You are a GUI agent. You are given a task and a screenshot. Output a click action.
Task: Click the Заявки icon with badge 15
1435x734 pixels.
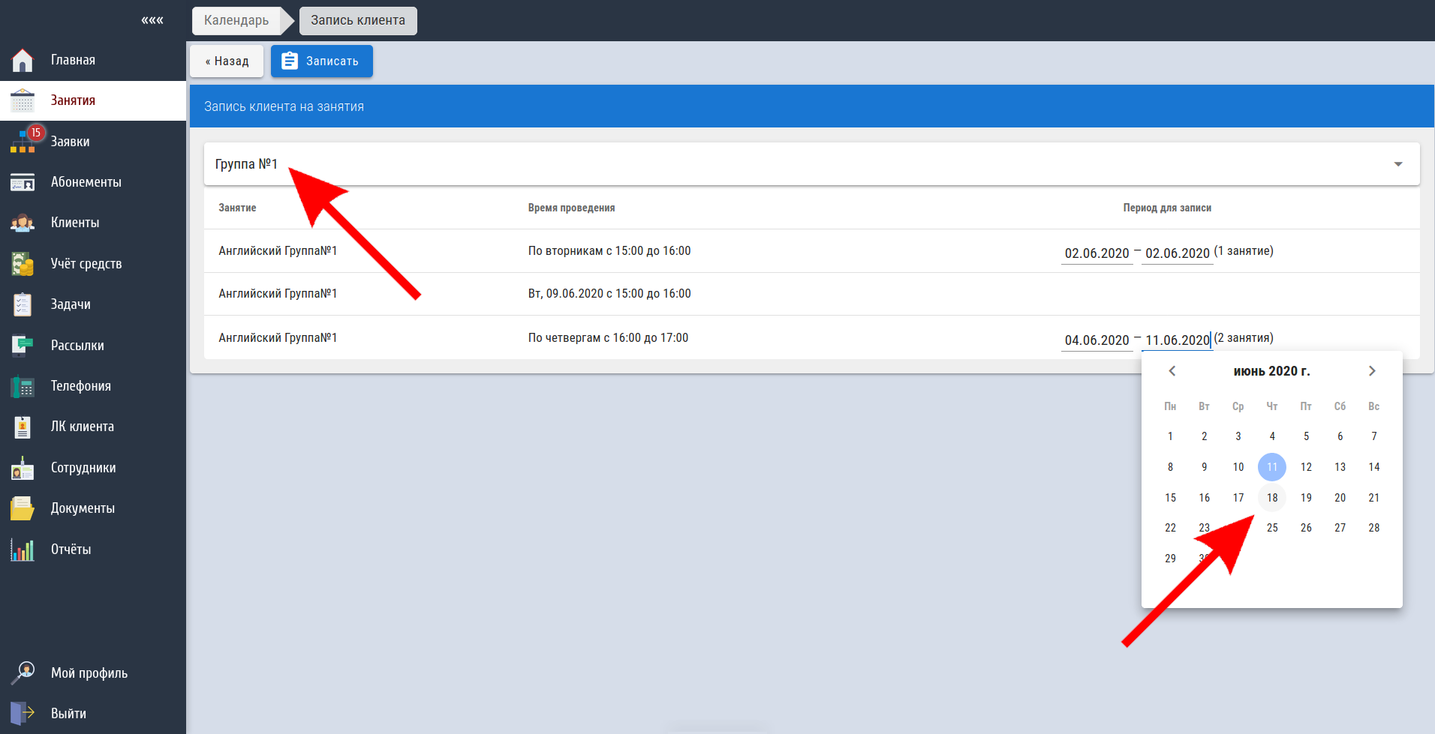[23, 141]
